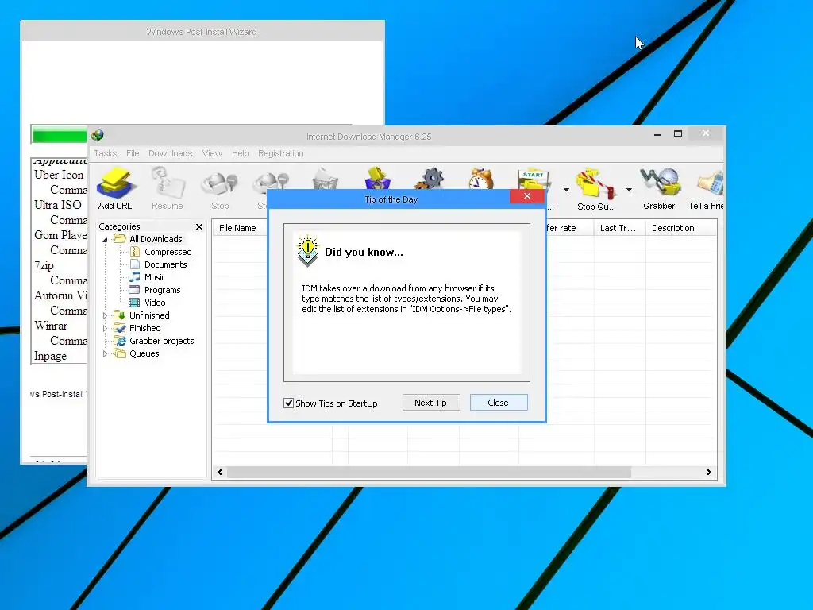Maximize the Internet Download Manager window
This screenshot has width=813, height=610.
coord(678,133)
